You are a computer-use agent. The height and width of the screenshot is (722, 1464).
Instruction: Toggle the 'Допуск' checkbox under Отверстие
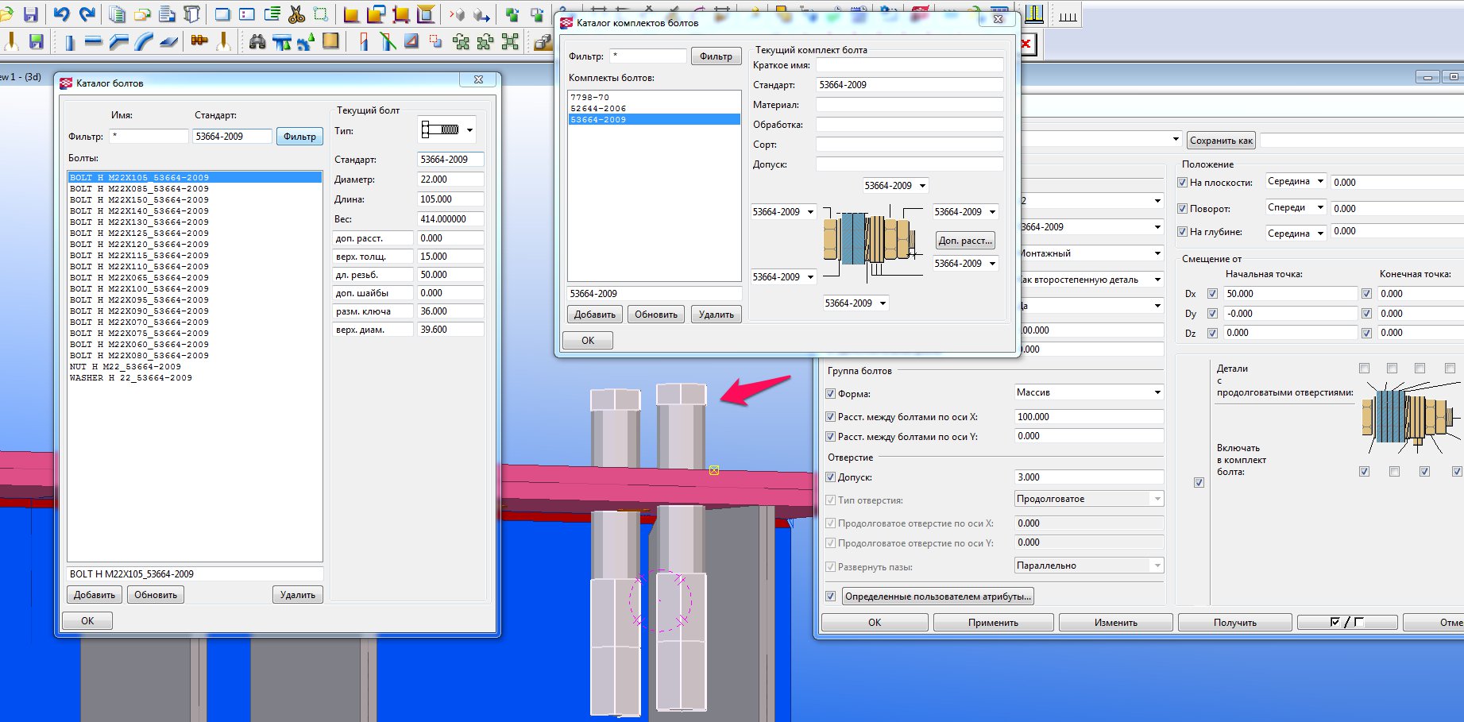[830, 477]
